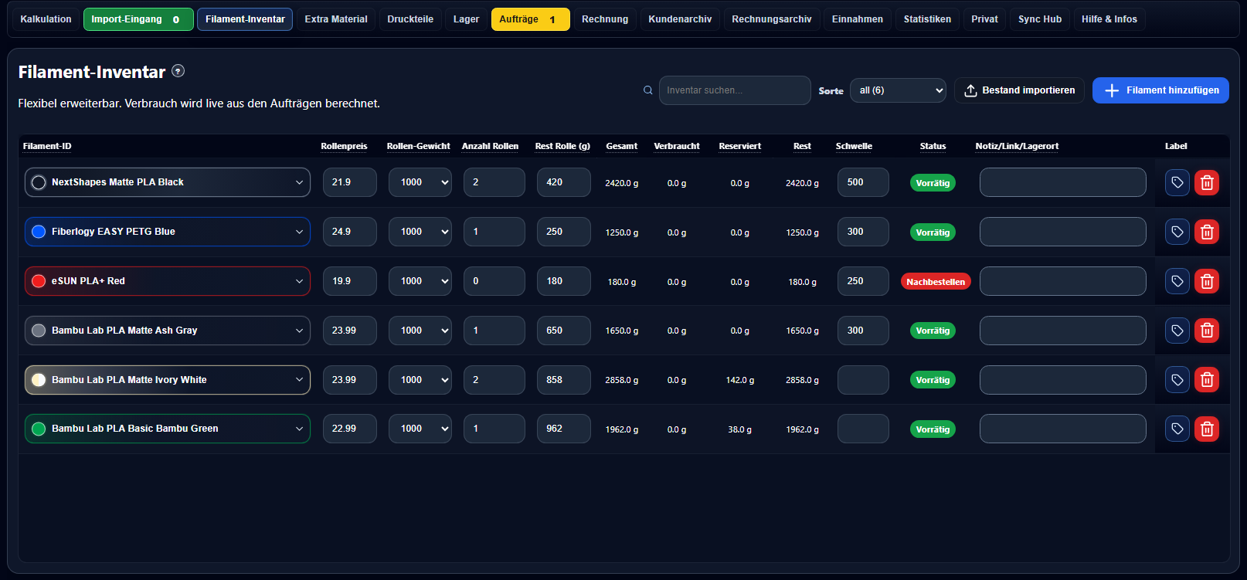Open label icon for eSUN PLA+ Red
The height and width of the screenshot is (580, 1247).
1177,281
